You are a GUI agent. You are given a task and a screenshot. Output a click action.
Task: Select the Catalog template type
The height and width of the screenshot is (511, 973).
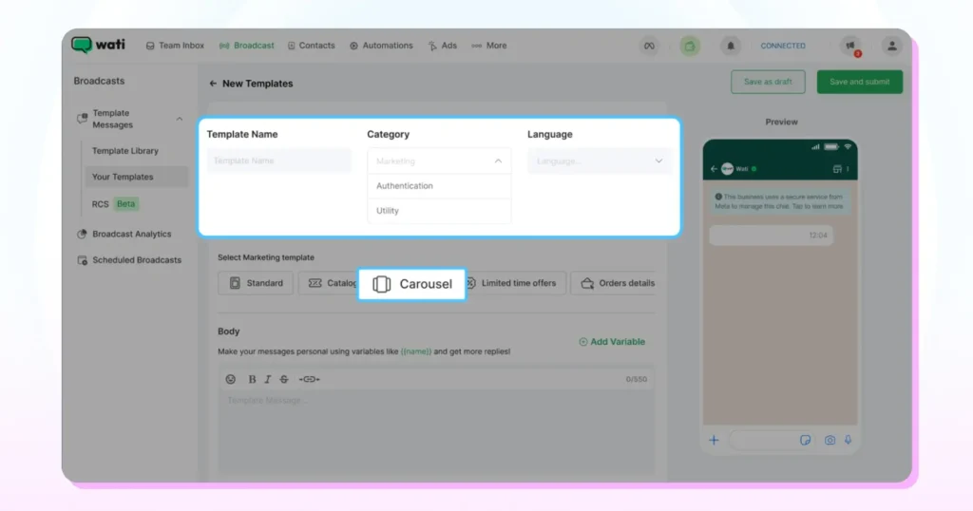point(328,283)
